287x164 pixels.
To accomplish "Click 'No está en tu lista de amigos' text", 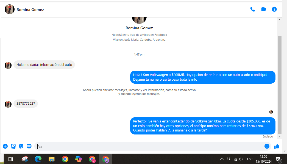I will coord(139,35).
